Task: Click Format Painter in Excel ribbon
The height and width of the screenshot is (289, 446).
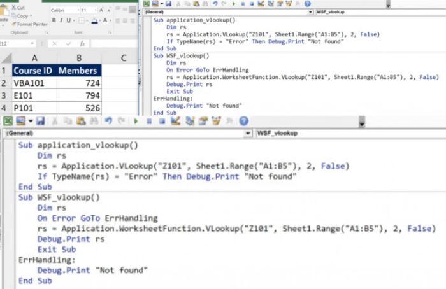Action: coord(29,24)
